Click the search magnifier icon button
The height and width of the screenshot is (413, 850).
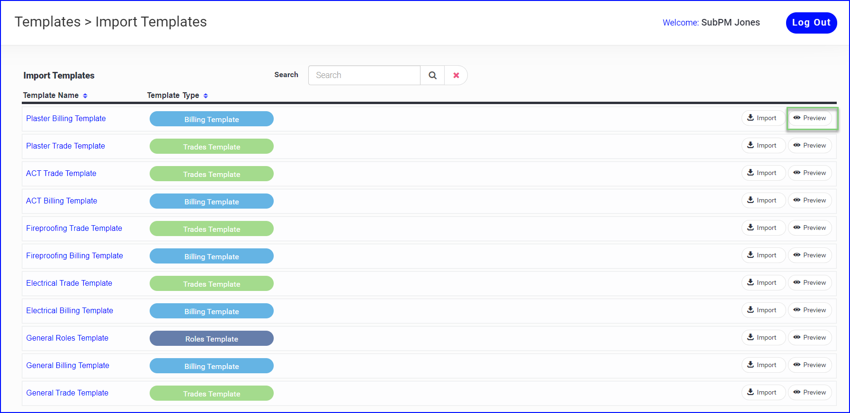click(x=432, y=75)
